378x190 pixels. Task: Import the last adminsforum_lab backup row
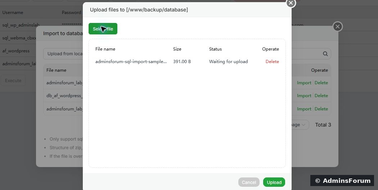(304, 109)
